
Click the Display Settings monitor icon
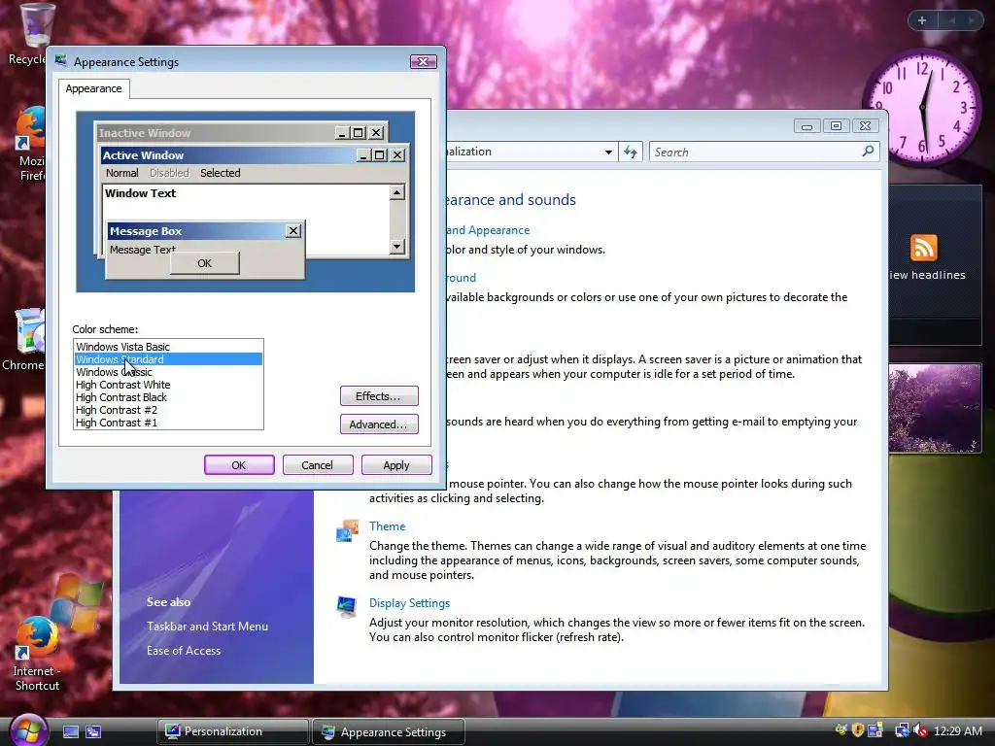click(347, 607)
